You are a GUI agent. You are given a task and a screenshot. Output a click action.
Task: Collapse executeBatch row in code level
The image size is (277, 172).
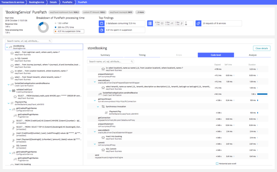(x=95, y=132)
